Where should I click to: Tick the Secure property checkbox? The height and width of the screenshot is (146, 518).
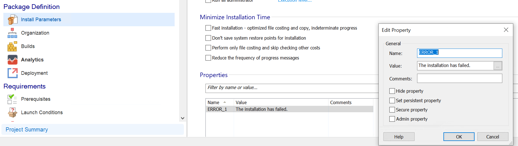pos(392,110)
